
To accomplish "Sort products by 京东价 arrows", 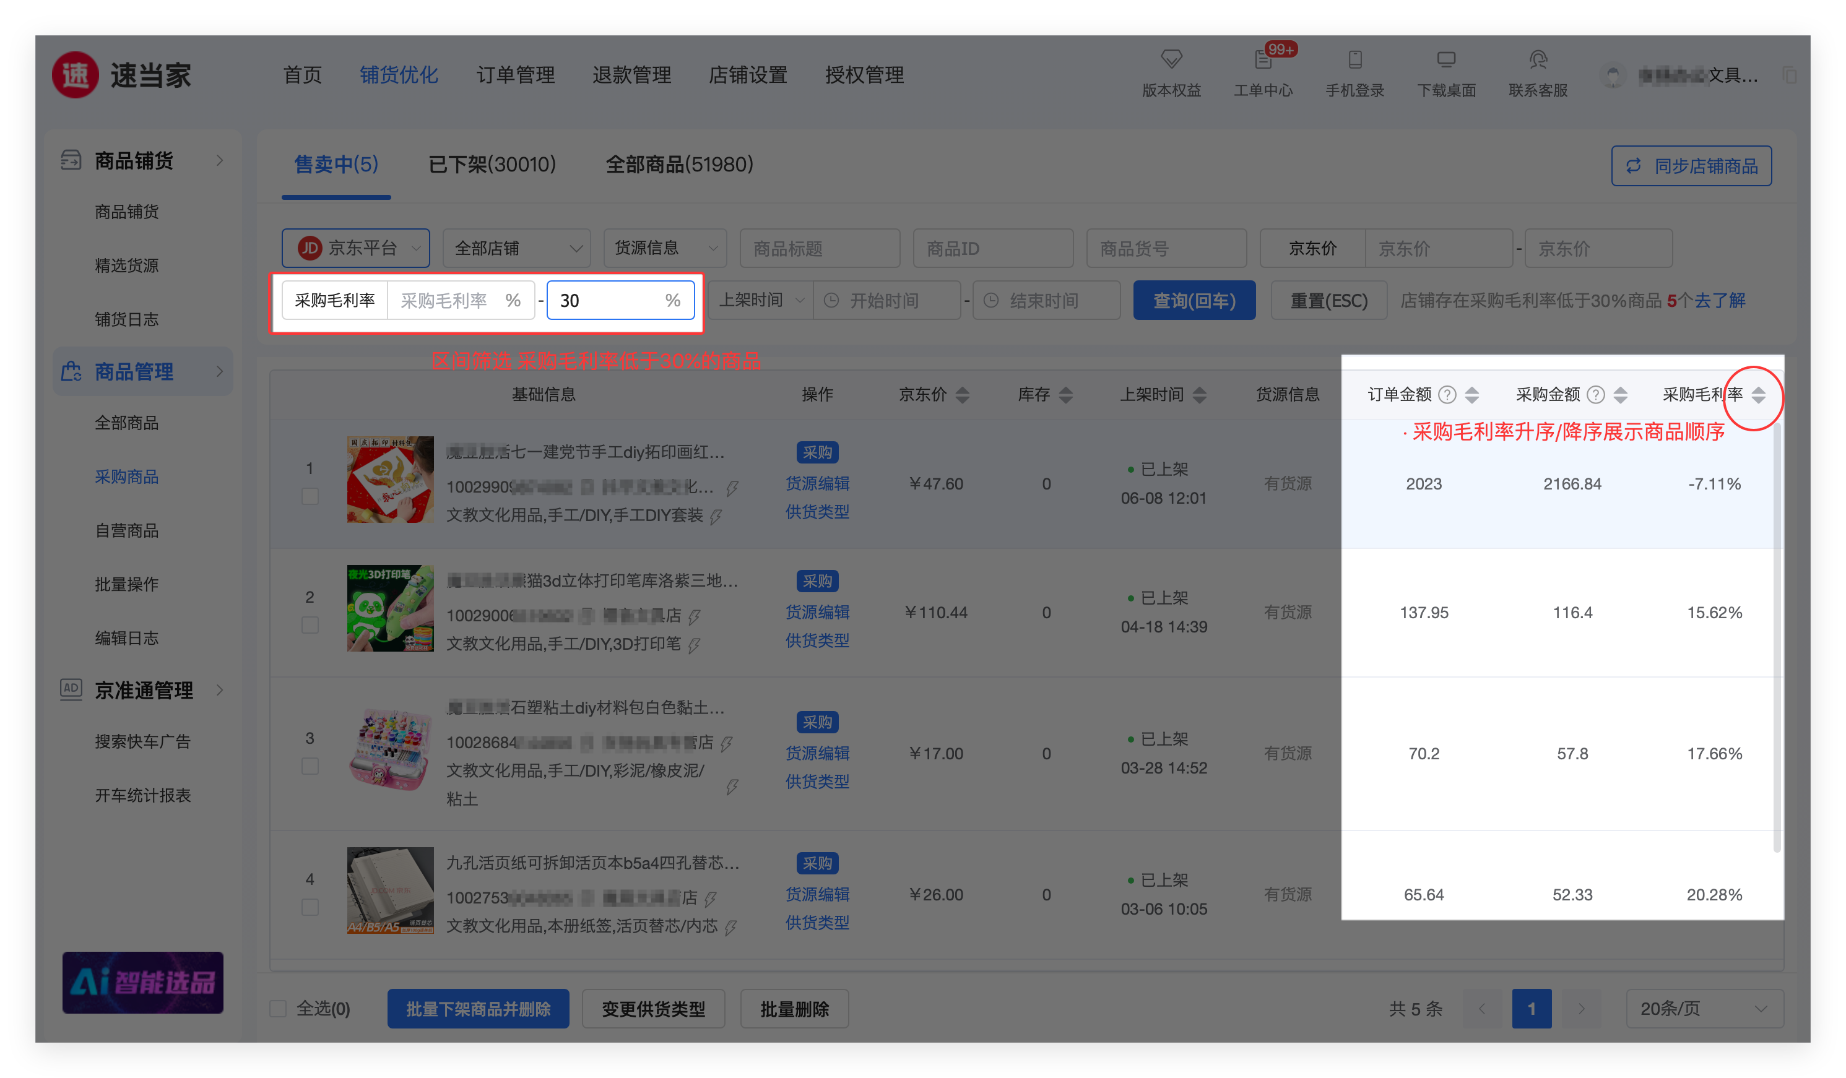I will point(963,395).
